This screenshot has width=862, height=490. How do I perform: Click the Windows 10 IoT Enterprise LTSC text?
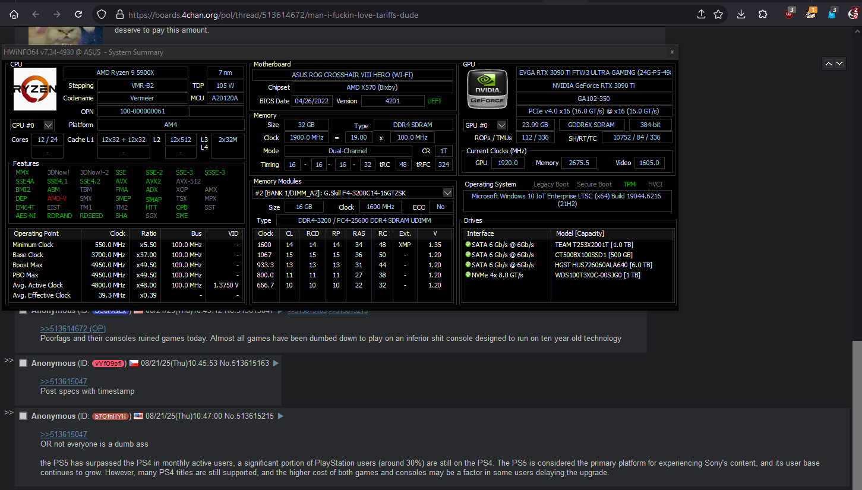[567, 200]
